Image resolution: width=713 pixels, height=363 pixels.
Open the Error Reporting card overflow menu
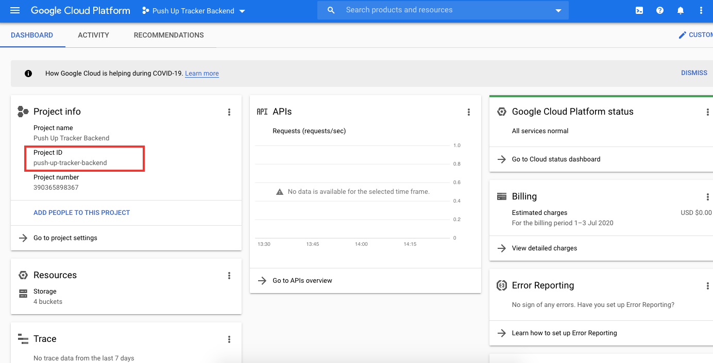click(x=708, y=285)
